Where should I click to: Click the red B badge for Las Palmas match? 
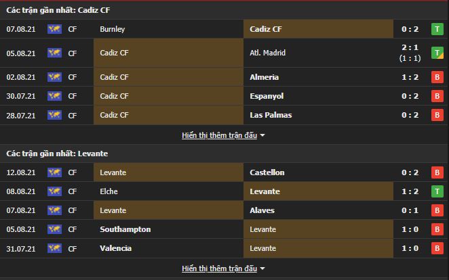coord(438,115)
